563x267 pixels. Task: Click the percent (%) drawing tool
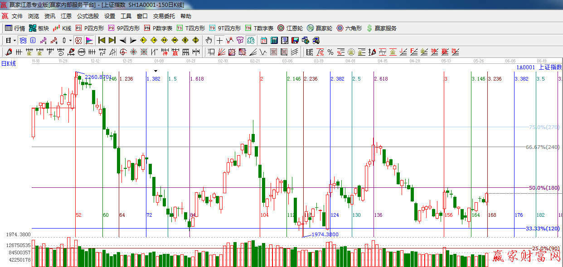point(330,52)
